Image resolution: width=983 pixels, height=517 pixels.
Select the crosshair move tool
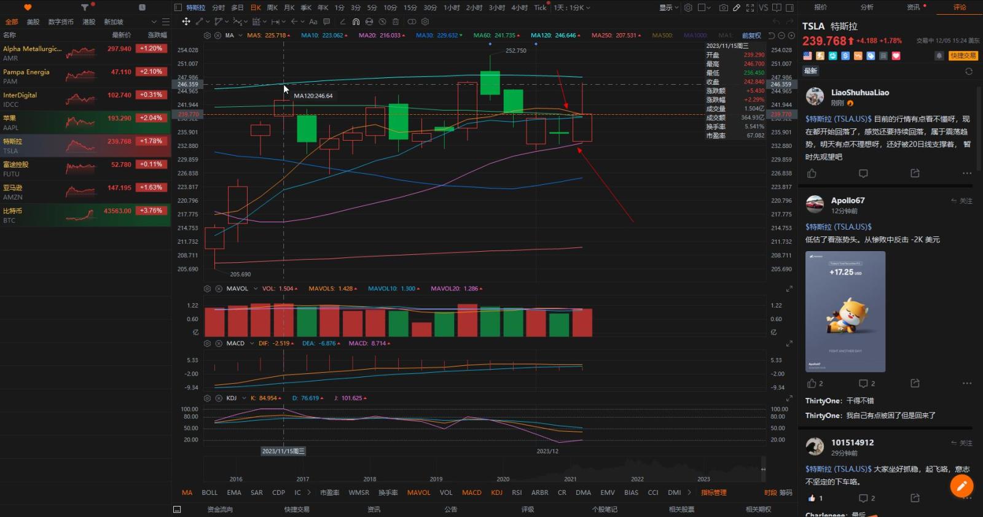coord(186,21)
